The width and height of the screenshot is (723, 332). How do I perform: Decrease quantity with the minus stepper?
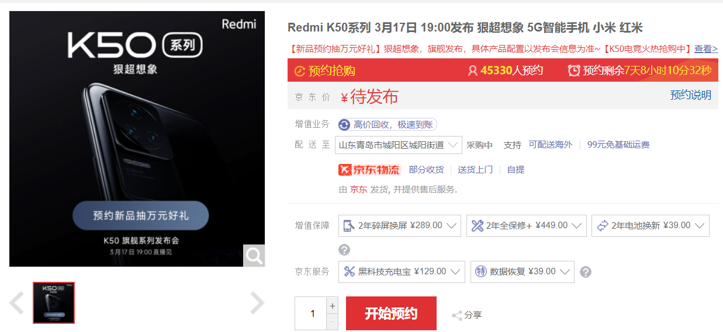333,322
